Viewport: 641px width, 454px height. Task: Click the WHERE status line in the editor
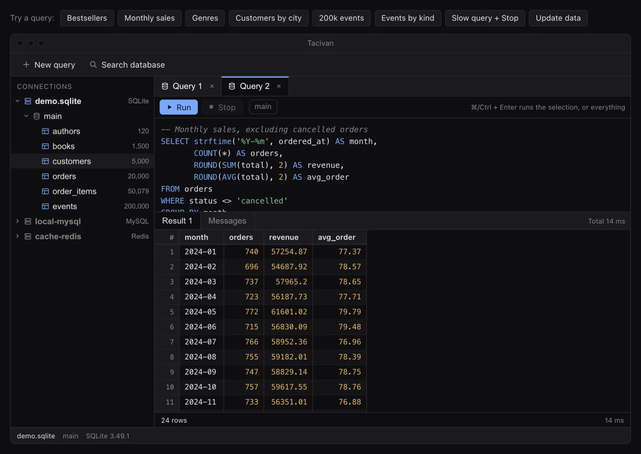coord(224,201)
